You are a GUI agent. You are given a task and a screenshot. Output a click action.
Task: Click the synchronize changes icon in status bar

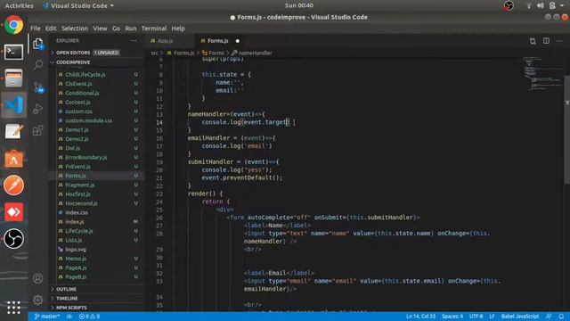point(69,317)
